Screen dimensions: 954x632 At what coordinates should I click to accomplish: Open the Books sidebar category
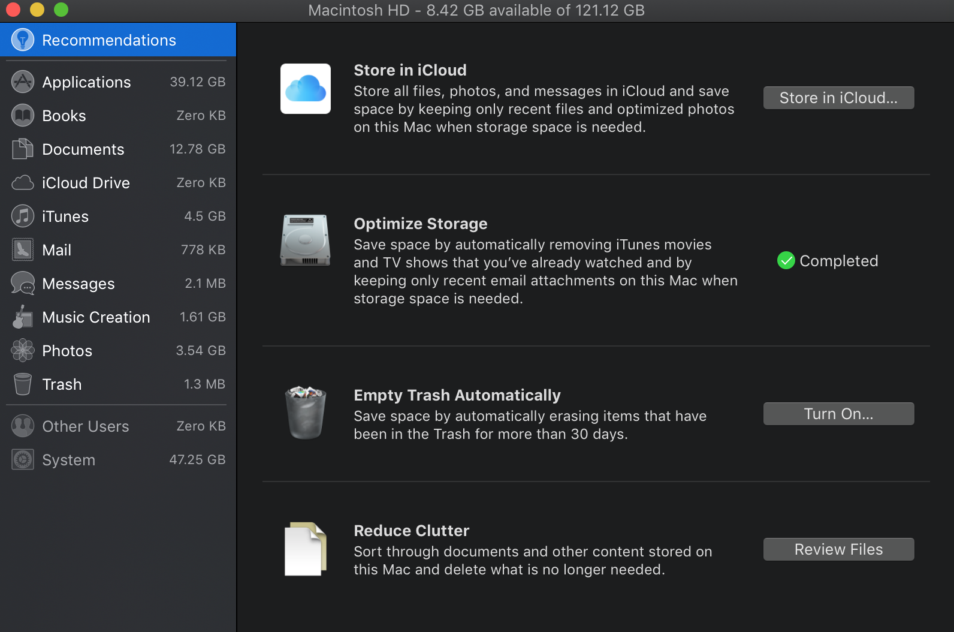click(118, 116)
